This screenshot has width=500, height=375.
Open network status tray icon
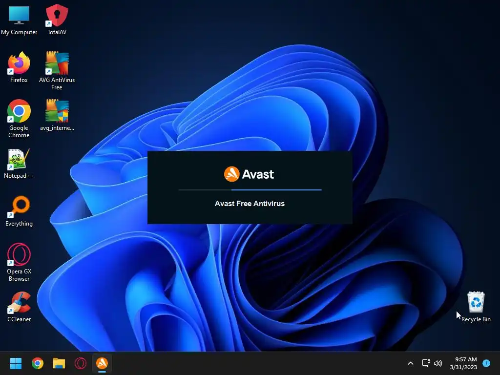pos(426,363)
